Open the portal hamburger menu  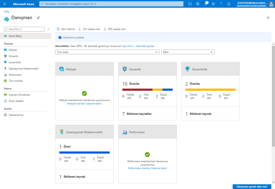(5, 4)
